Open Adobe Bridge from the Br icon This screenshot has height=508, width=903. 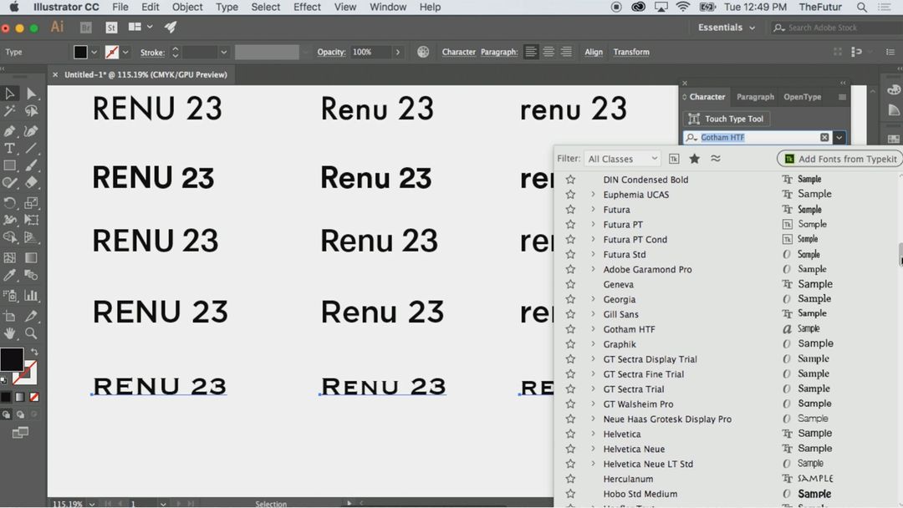85,28
